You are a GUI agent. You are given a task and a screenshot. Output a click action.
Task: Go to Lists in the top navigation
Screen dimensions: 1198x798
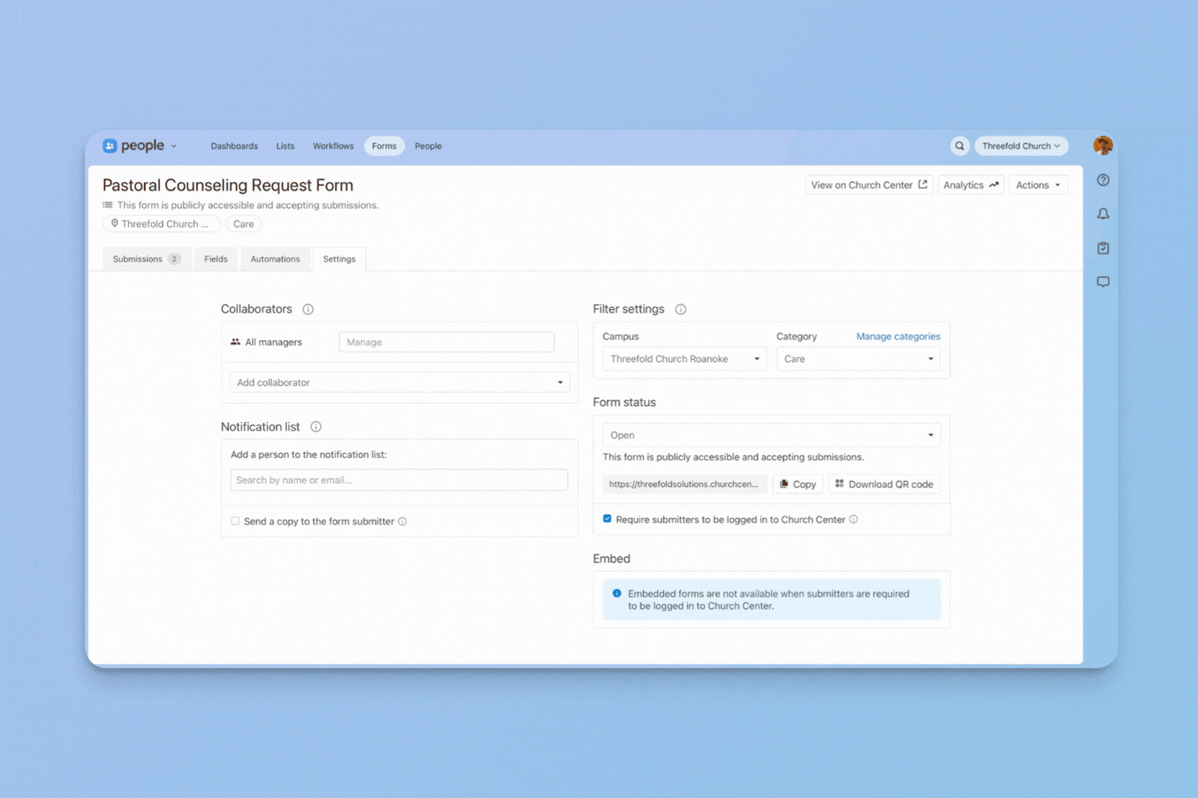(x=285, y=146)
